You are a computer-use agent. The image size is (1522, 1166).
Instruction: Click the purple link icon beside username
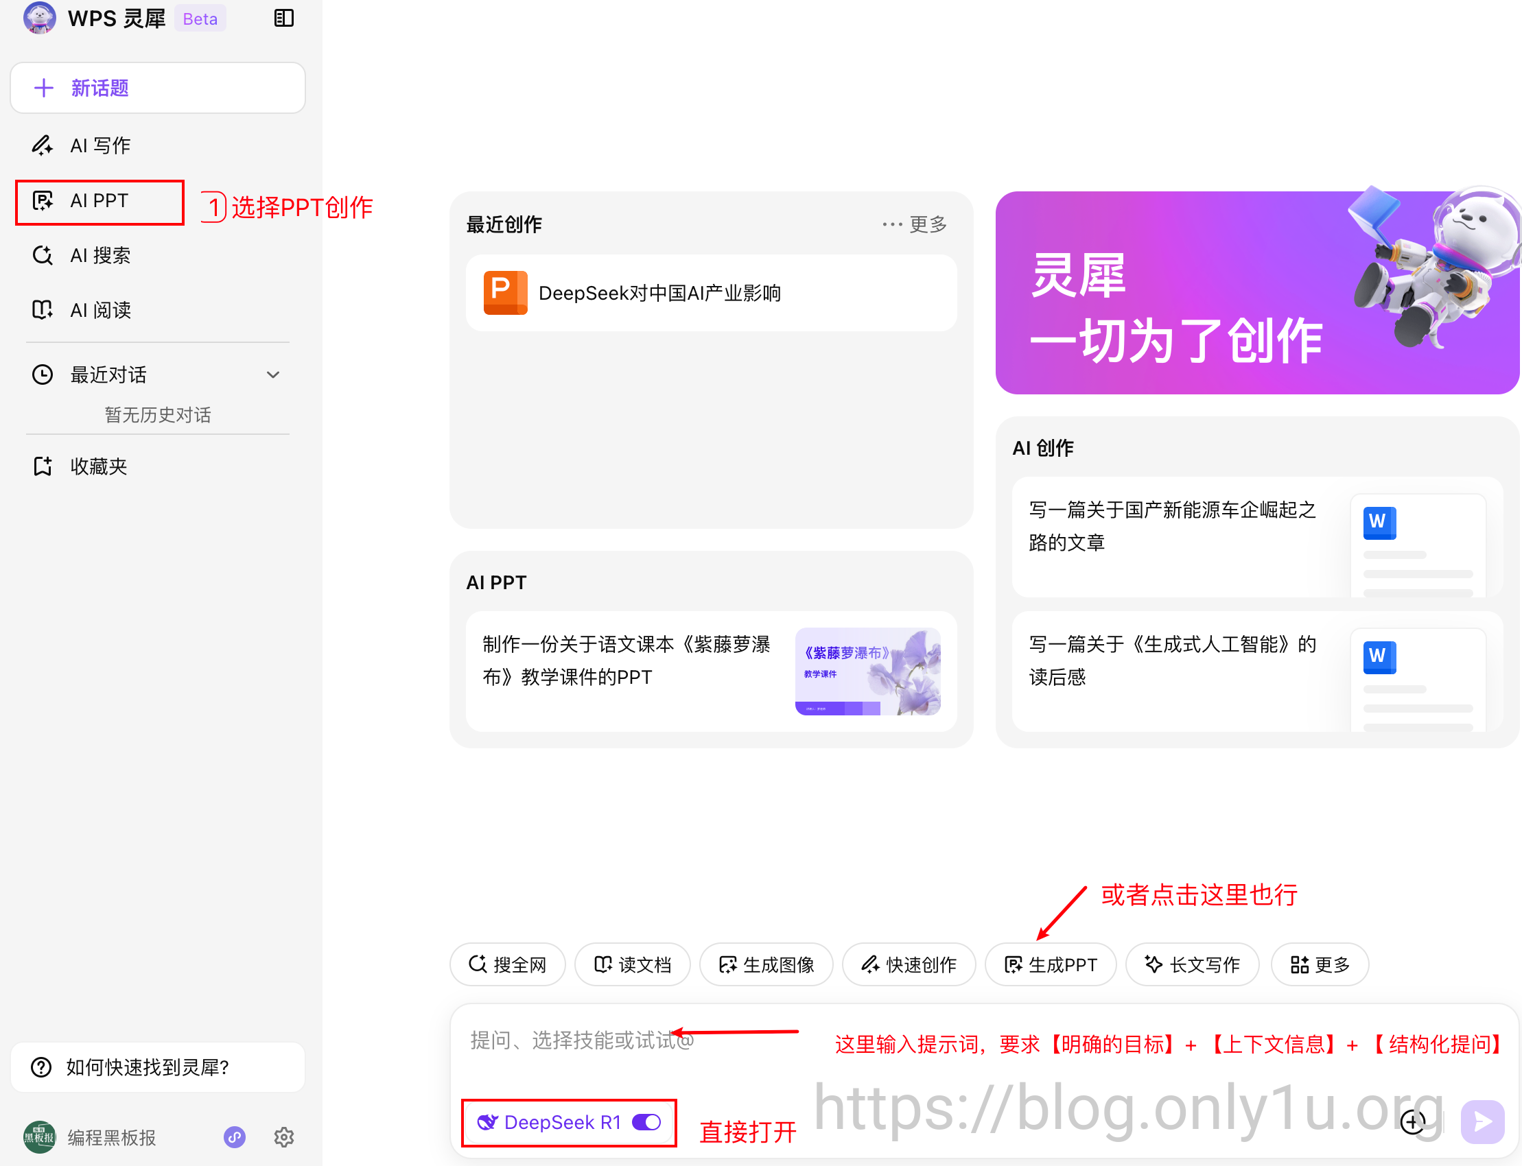(235, 1137)
